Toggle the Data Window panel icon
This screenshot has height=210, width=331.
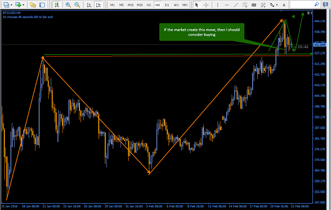pos(42,5)
